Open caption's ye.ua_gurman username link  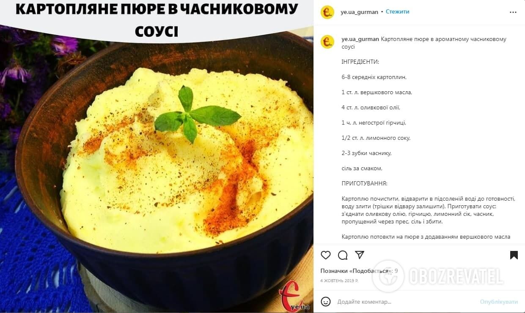point(360,39)
